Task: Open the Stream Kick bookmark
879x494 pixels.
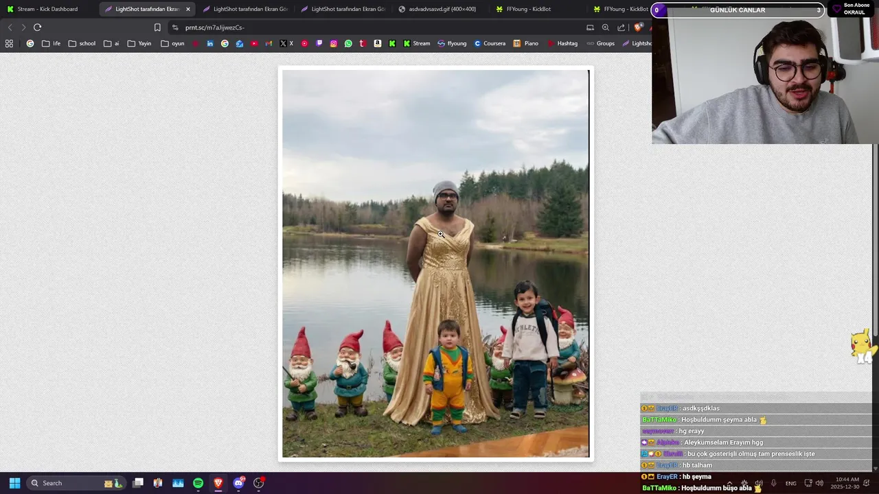Action: pos(417,43)
